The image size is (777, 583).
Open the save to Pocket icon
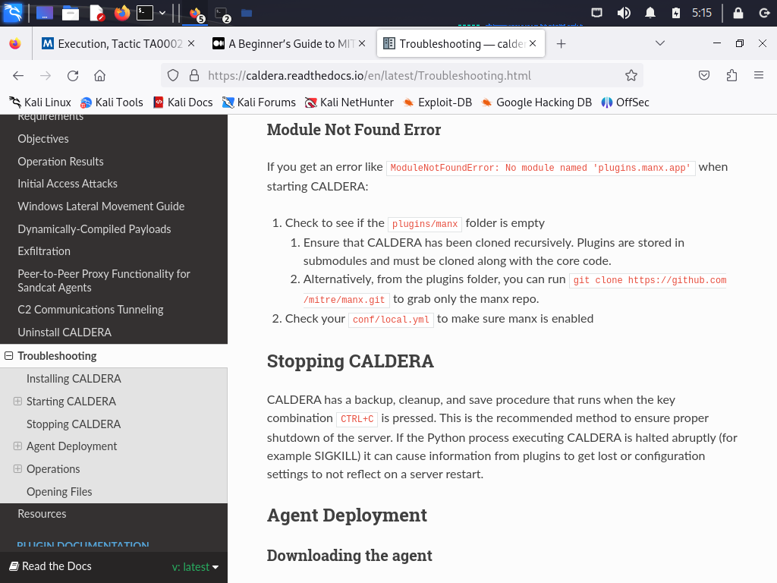(704, 75)
